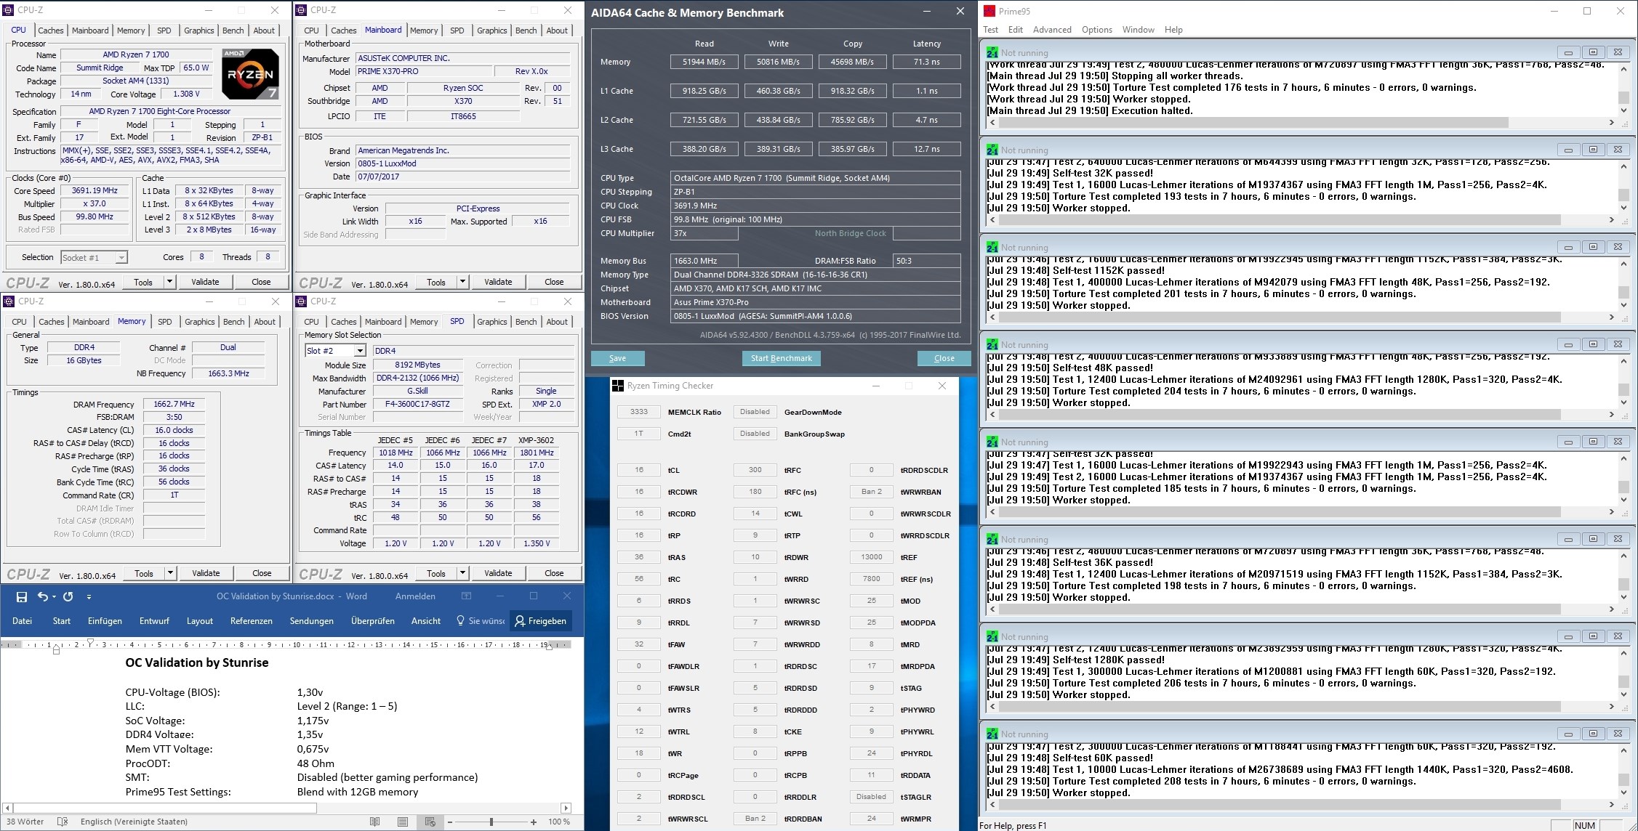
Task: Open Customize Quick Access Toolbar dropdown
Action: click(x=89, y=596)
